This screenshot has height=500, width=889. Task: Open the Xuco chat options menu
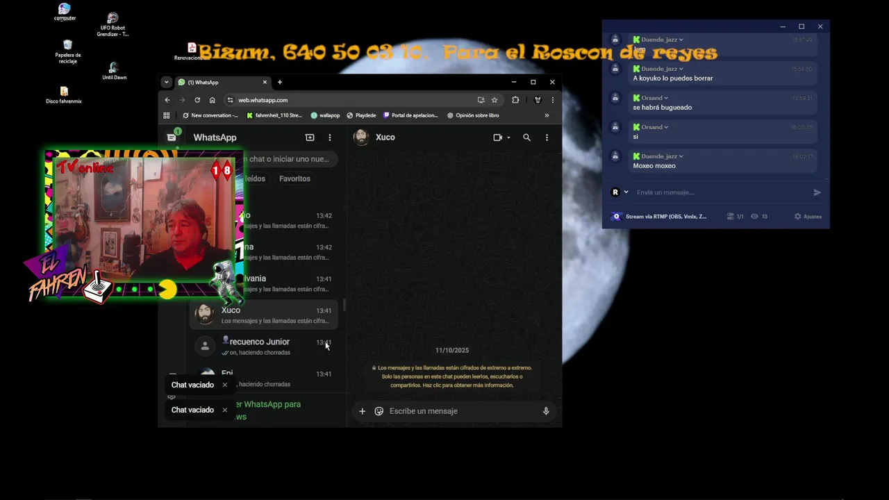coord(547,137)
